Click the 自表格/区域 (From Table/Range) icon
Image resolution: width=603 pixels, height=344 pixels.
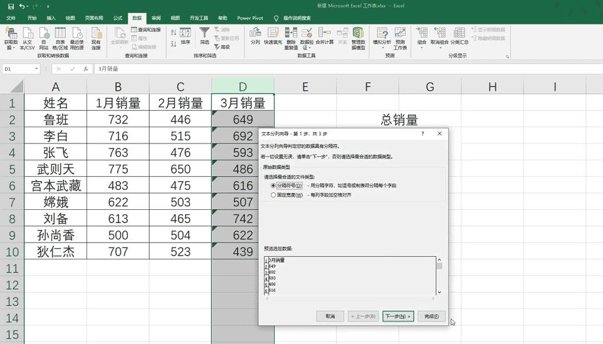[x=60, y=38]
